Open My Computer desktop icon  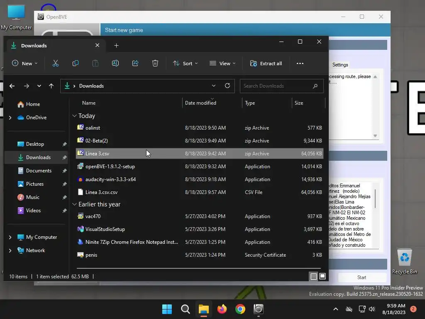(x=16, y=17)
